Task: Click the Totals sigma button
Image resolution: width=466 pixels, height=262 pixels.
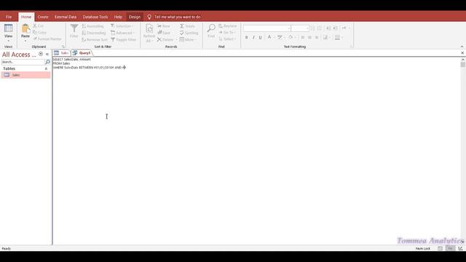Action: tap(187, 26)
